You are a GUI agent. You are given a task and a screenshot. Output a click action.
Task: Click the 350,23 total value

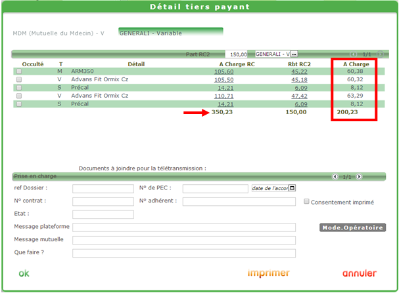(x=222, y=112)
